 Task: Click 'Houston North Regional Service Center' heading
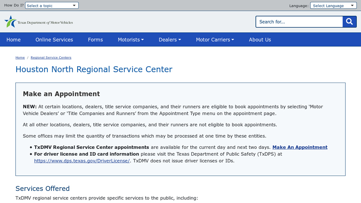pyautogui.click(x=94, y=69)
